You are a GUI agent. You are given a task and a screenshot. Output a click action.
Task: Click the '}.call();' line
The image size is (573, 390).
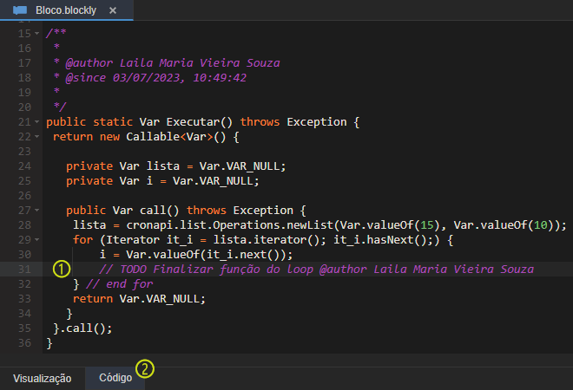click(x=82, y=328)
